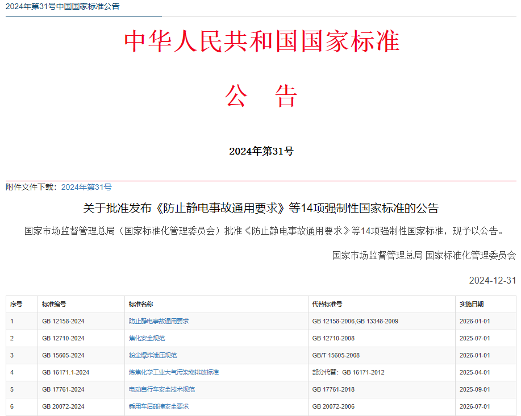The image size is (521, 416).
Task: Open the 焦化安全规范 standard link
Action: point(147,338)
